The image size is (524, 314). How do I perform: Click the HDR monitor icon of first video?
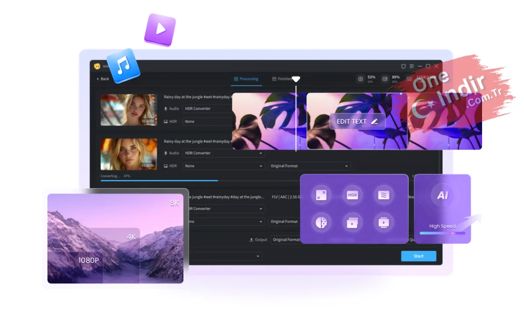pos(166,122)
